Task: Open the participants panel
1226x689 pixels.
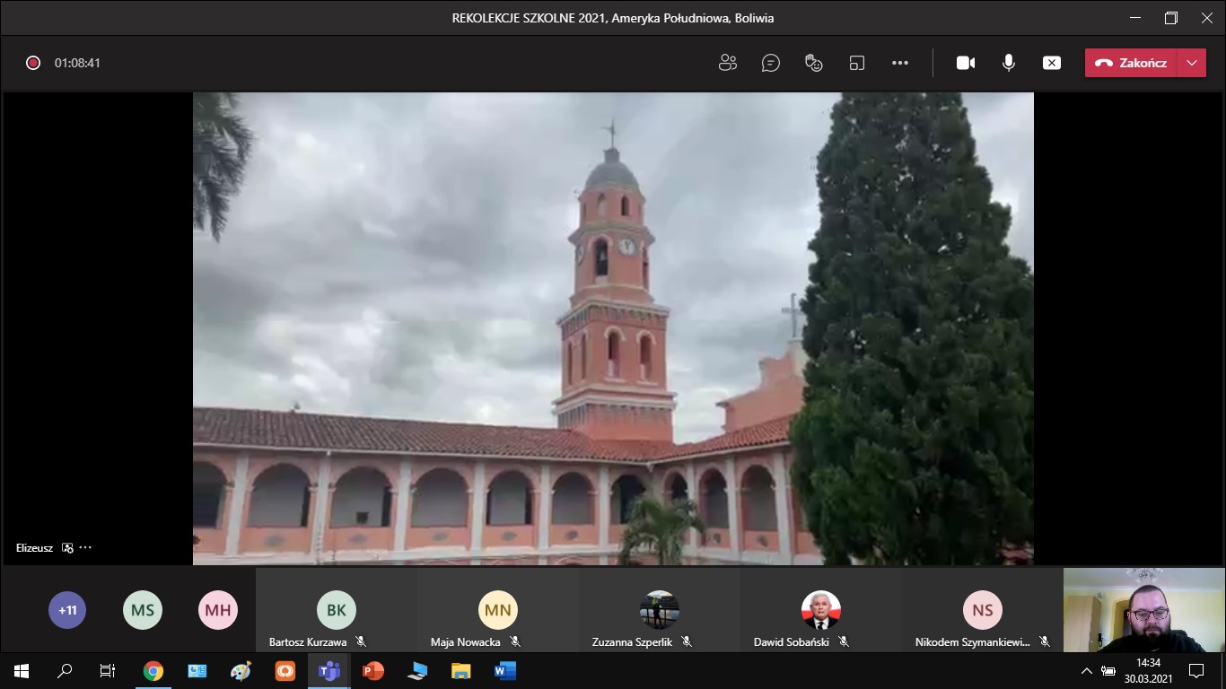Action: pyautogui.click(x=728, y=63)
